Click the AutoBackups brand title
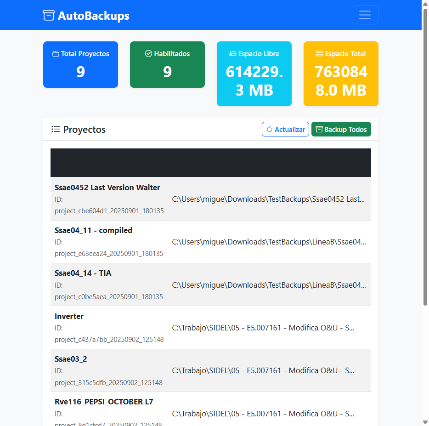Viewport: 429px width, 426px height. click(94, 16)
